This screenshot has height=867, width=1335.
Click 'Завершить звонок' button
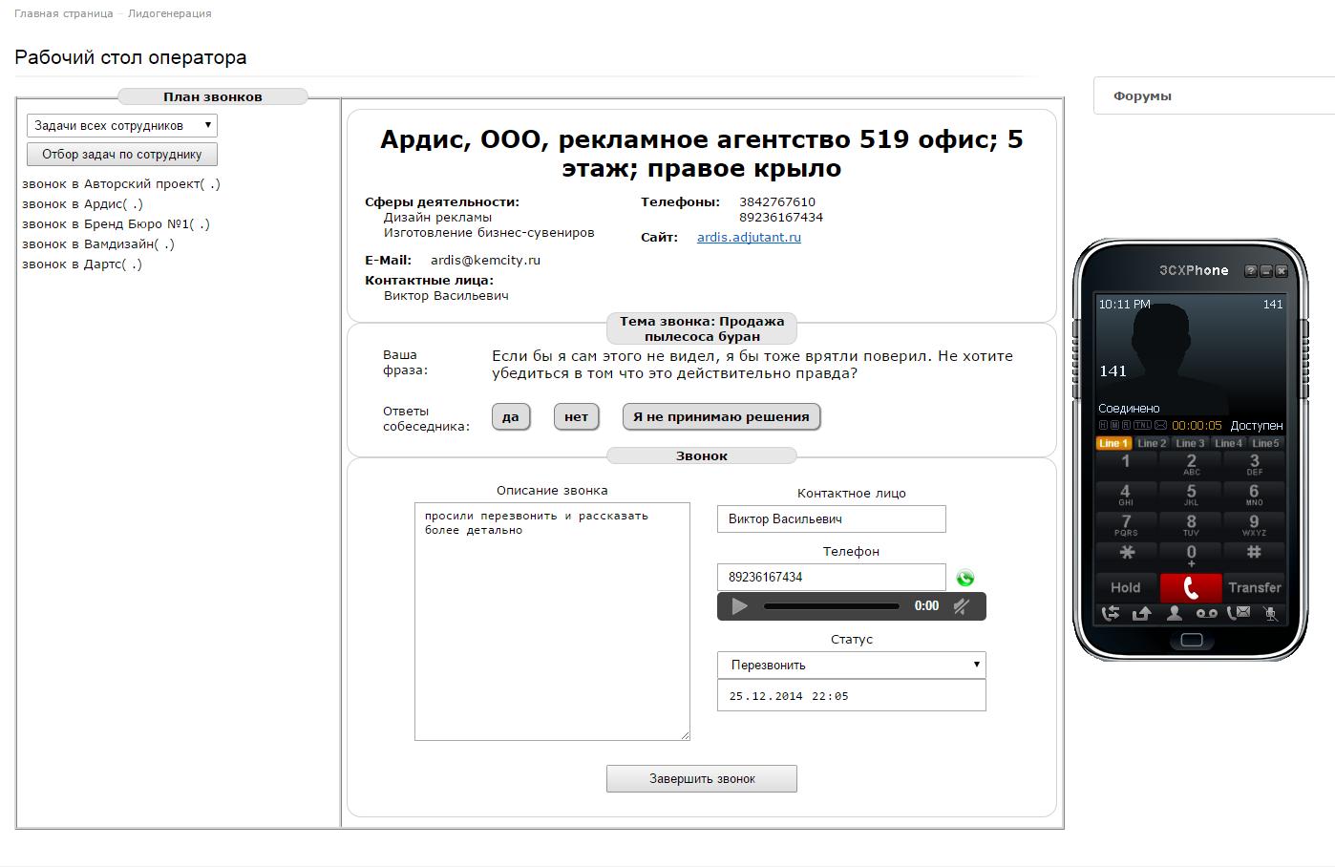(702, 779)
